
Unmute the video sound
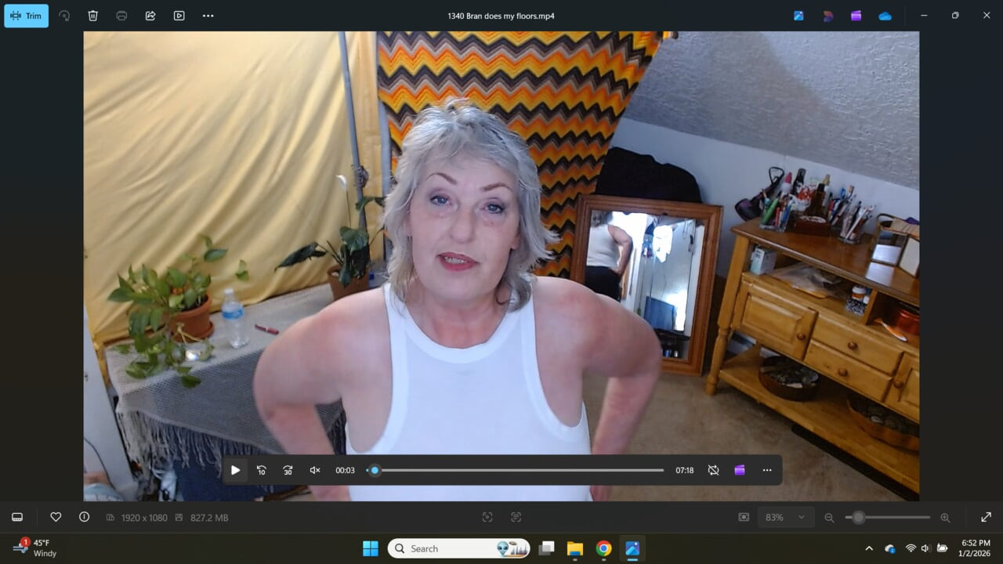315,470
